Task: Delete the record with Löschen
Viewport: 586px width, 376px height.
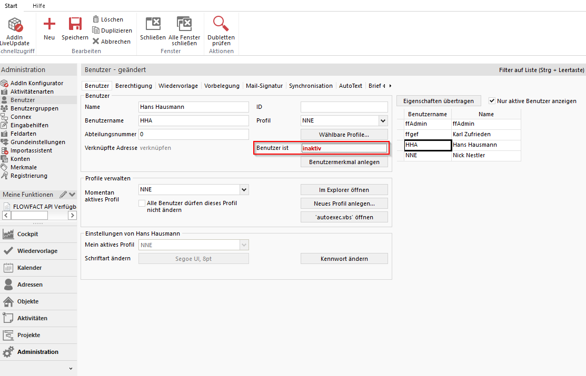Action: (x=108, y=19)
